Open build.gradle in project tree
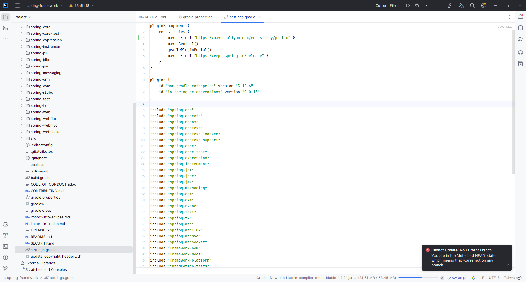 click(x=41, y=178)
